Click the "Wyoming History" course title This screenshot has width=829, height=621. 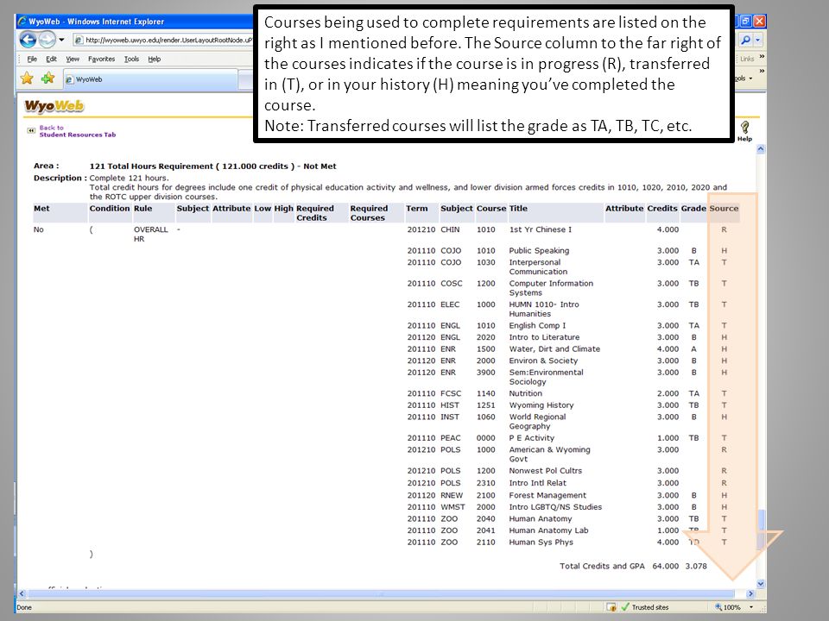(x=541, y=405)
